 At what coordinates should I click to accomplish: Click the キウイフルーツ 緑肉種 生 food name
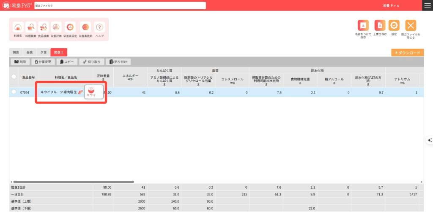pos(59,92)
